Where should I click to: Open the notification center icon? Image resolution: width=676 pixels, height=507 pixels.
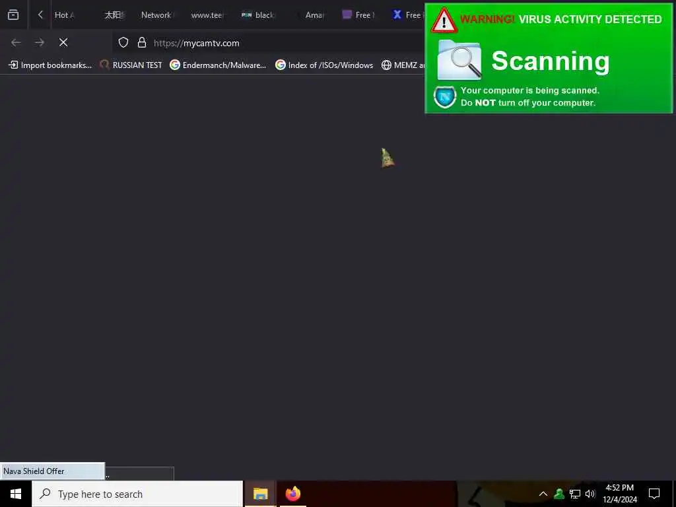click(654, 494)
